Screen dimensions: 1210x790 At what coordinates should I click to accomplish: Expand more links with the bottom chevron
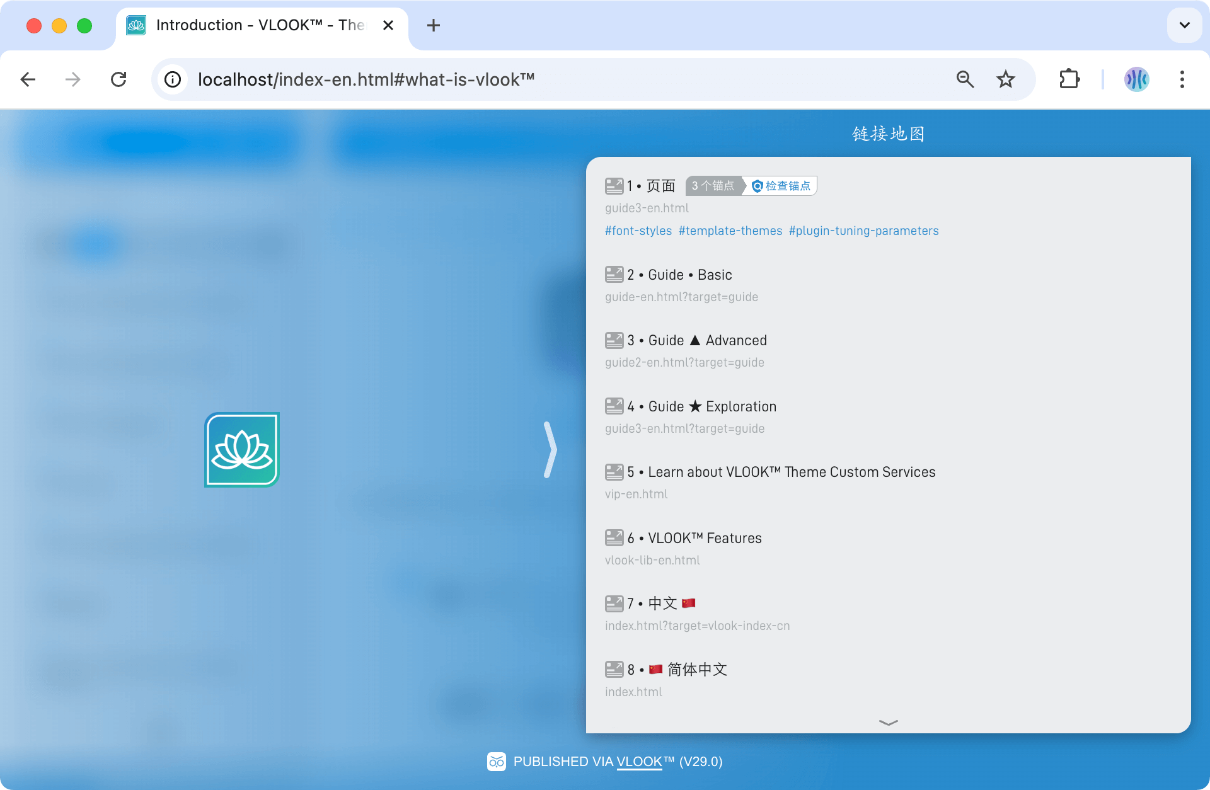pos(889,723)
